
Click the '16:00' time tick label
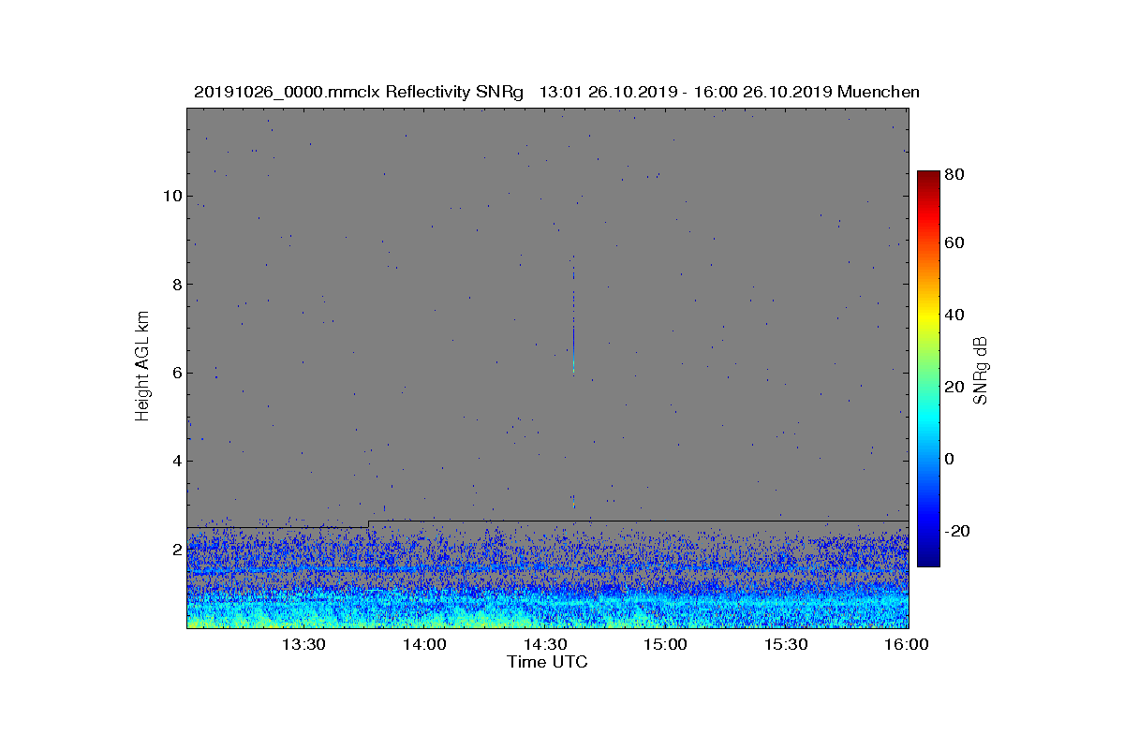tap(905, 644)
